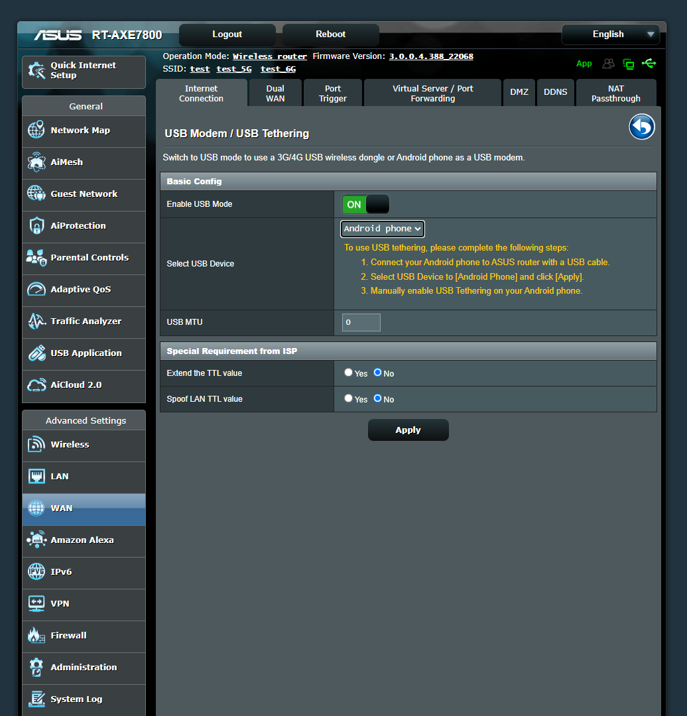Click the test SSID link
The image size is (687, 716).
(x=200, y=69)
